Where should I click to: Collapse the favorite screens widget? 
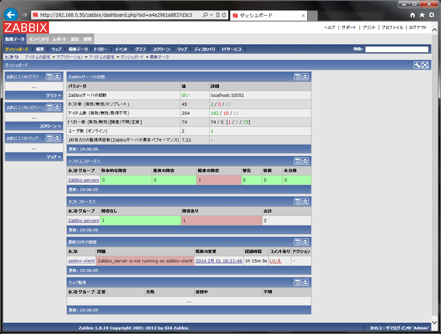(x=58, y=107)
